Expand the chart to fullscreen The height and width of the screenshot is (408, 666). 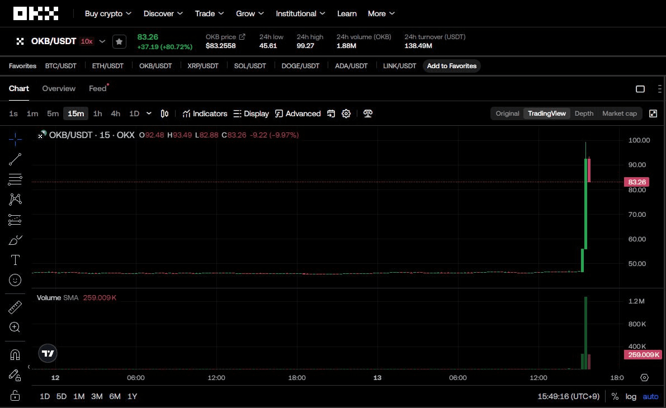click(653, 113)
